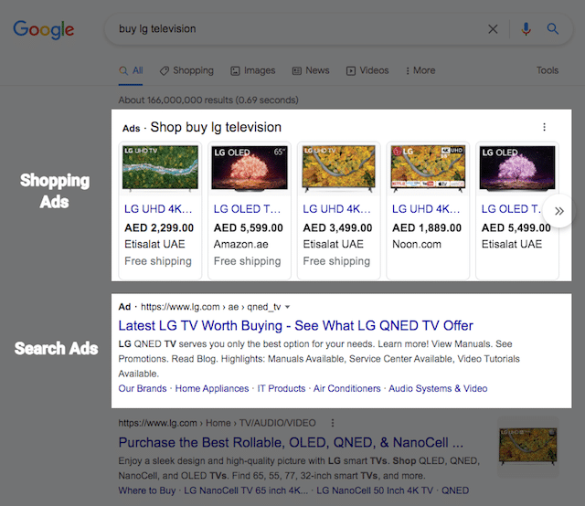585x506 pixels.
Task: Go to the News tab
Action: click(311, 70)
